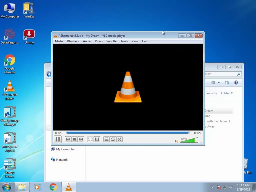This screenshot has width=256, height=192.
Task: Open Windows Explorer from taskbar
Action: tap(22, 187)
